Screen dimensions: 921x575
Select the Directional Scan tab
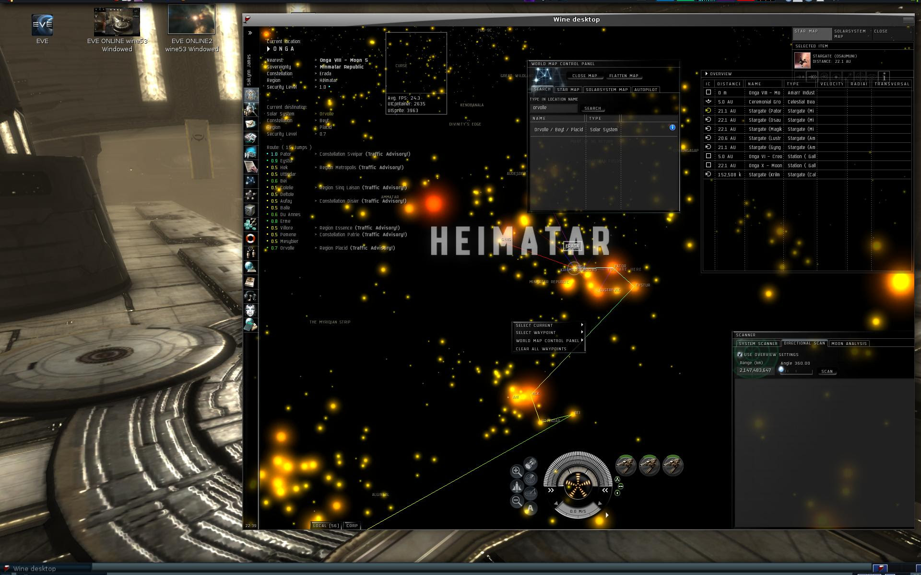(x=804, y=343)
